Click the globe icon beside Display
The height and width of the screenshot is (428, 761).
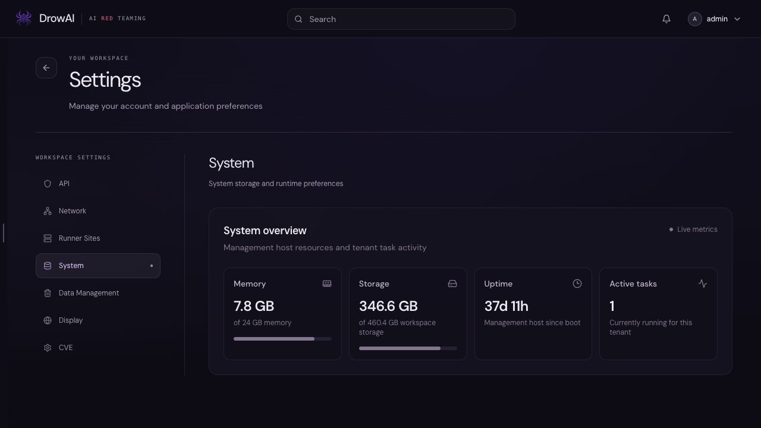48,320
